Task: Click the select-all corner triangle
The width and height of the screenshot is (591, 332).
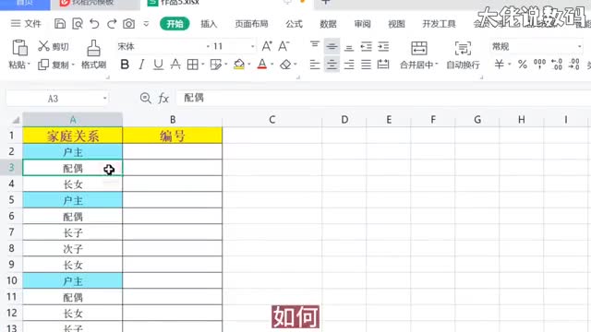Action: click(16, 120)
